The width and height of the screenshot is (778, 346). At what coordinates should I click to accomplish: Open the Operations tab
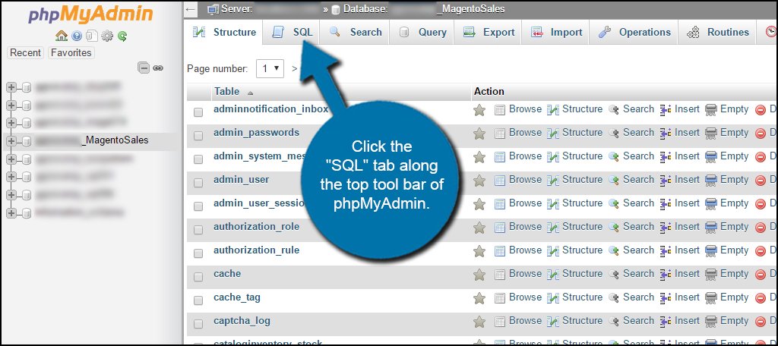(634, 32)
